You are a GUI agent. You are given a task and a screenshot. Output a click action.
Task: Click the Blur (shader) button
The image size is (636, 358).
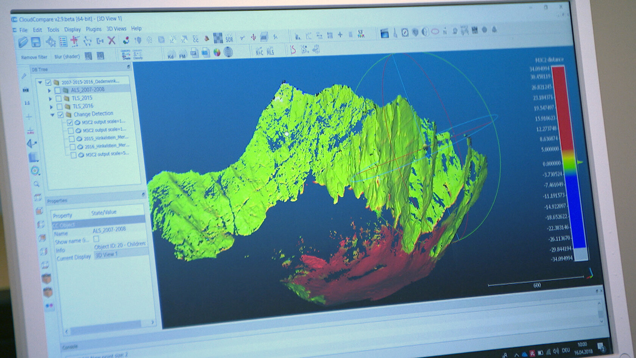[x=67, y=57]
